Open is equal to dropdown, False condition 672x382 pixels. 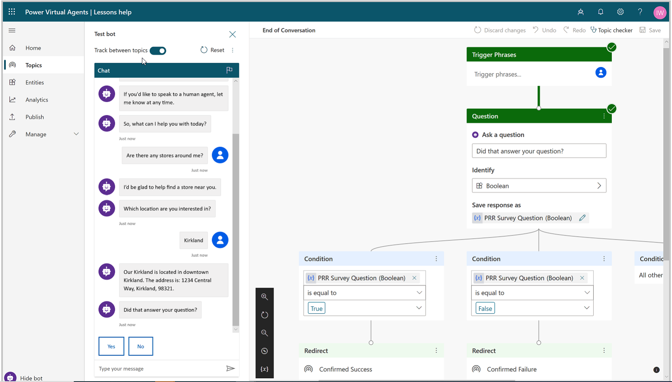[x=532, y=293]
